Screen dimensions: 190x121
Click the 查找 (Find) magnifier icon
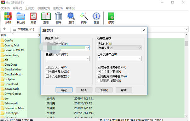[71, 16]
